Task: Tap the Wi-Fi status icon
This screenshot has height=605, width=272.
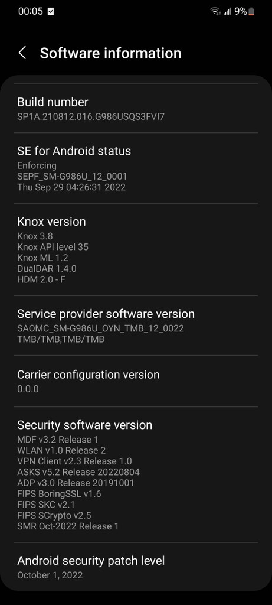Action: coord(216,12)
